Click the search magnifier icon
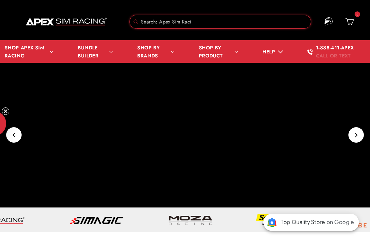 [x=136, y=22]
